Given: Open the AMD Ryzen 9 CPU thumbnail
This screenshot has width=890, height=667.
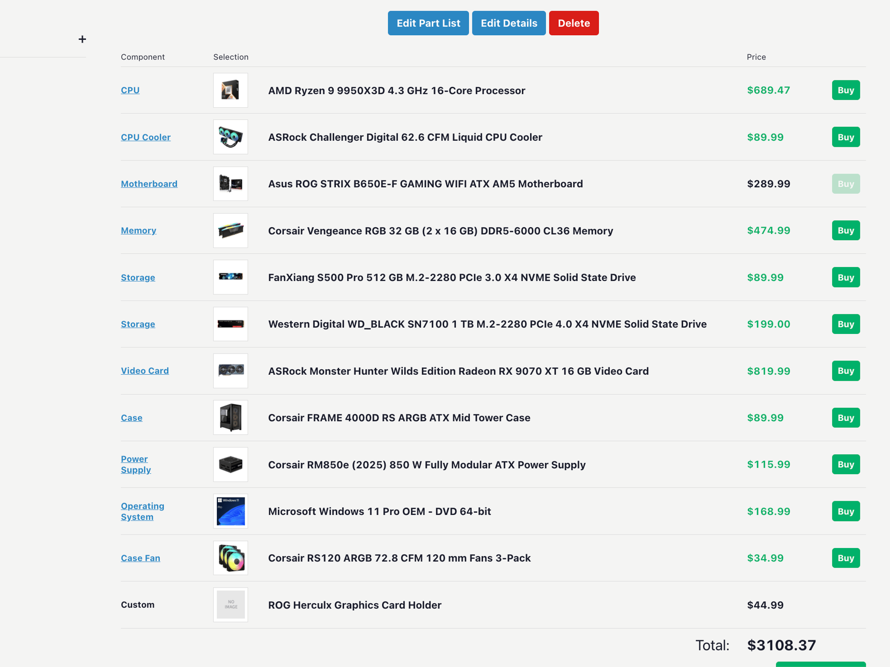Looking at the screenshot, I should point(230,90).
